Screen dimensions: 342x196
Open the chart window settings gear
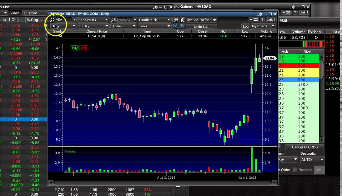[260, 14]
